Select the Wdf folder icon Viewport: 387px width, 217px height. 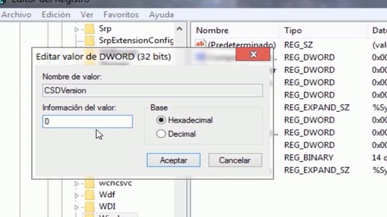(x=89, y=195)
